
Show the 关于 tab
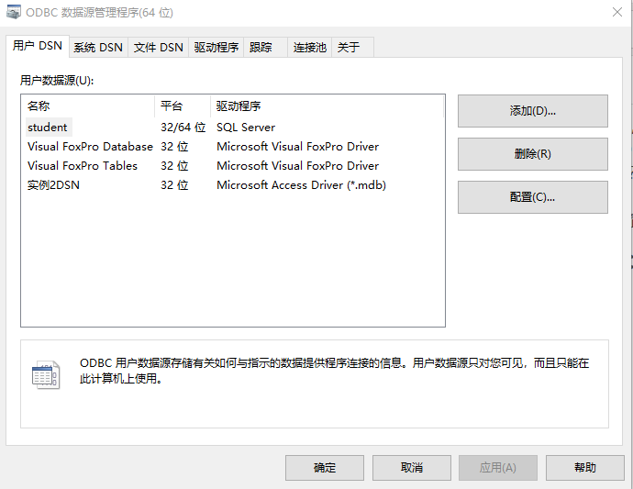(349, 48)
